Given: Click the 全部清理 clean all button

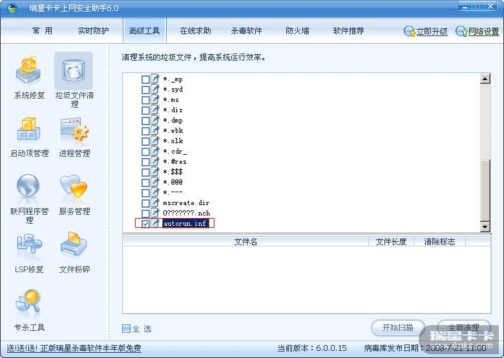Looking at the screenshot, I should [x=464, y=328].
